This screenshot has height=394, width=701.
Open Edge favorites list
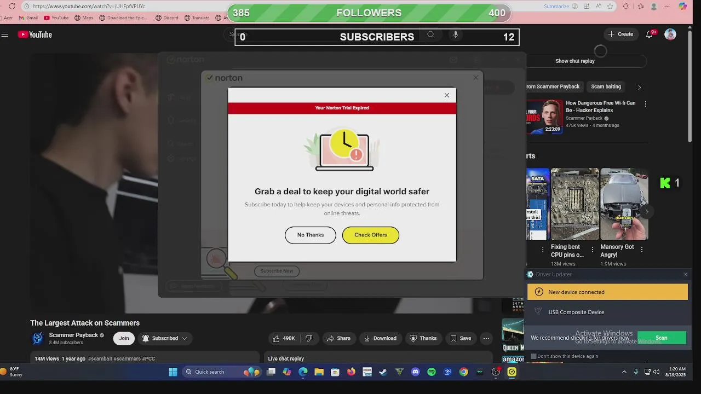click(x=640, y=6)
